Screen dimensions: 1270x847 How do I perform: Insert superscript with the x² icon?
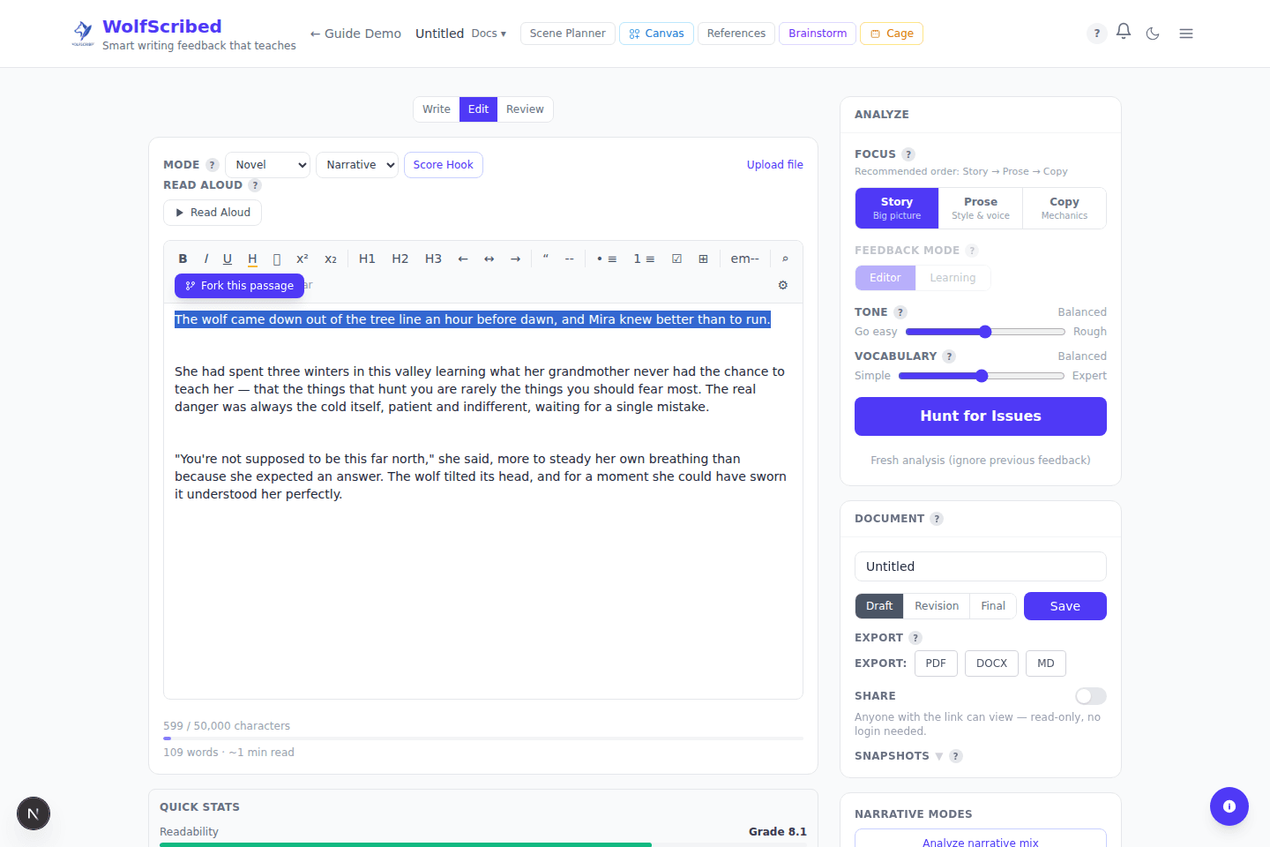coord(303,259)
